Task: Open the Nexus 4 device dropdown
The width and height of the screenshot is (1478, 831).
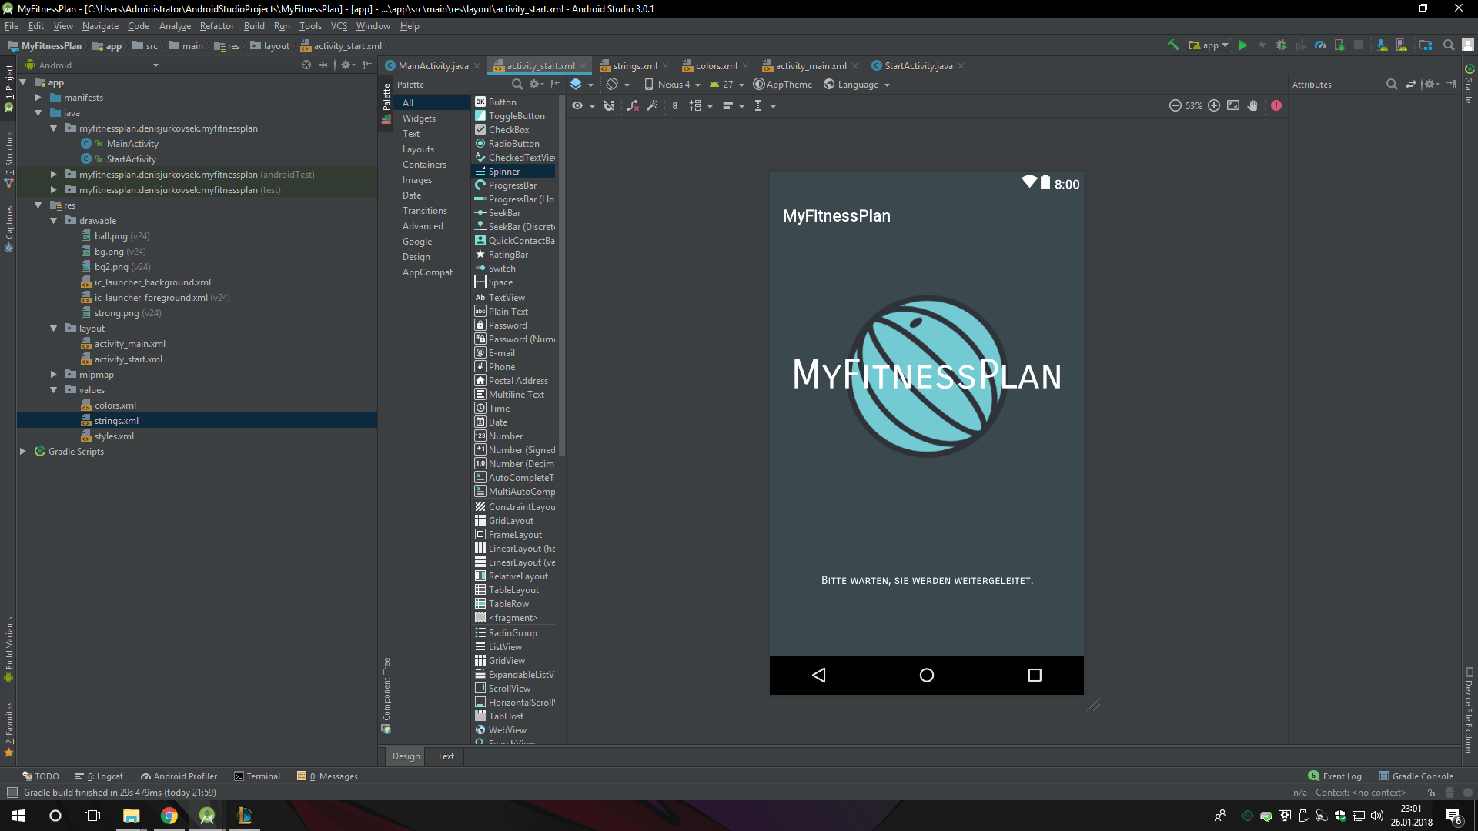Action: [x=673, y=85]
